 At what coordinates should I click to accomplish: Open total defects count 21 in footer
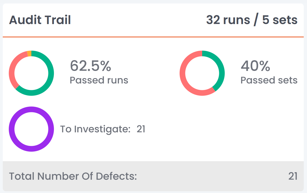pos(293,176)
